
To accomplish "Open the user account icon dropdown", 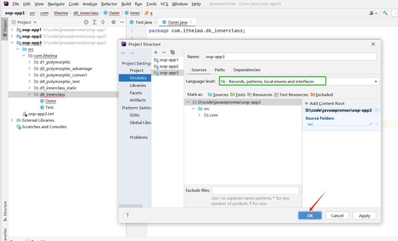I will (x=373, y=13).
